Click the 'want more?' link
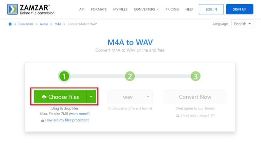261x143 pixels. [79, 114]
